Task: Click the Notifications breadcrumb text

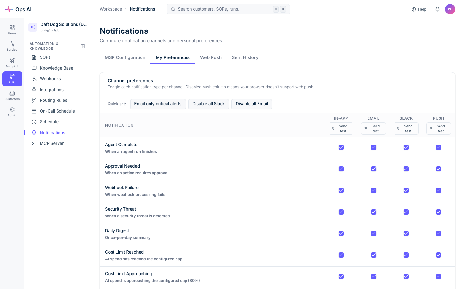Action: coord(142,9)
